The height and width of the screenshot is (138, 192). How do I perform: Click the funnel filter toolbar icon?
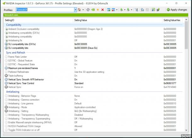(x=136, y=10)
